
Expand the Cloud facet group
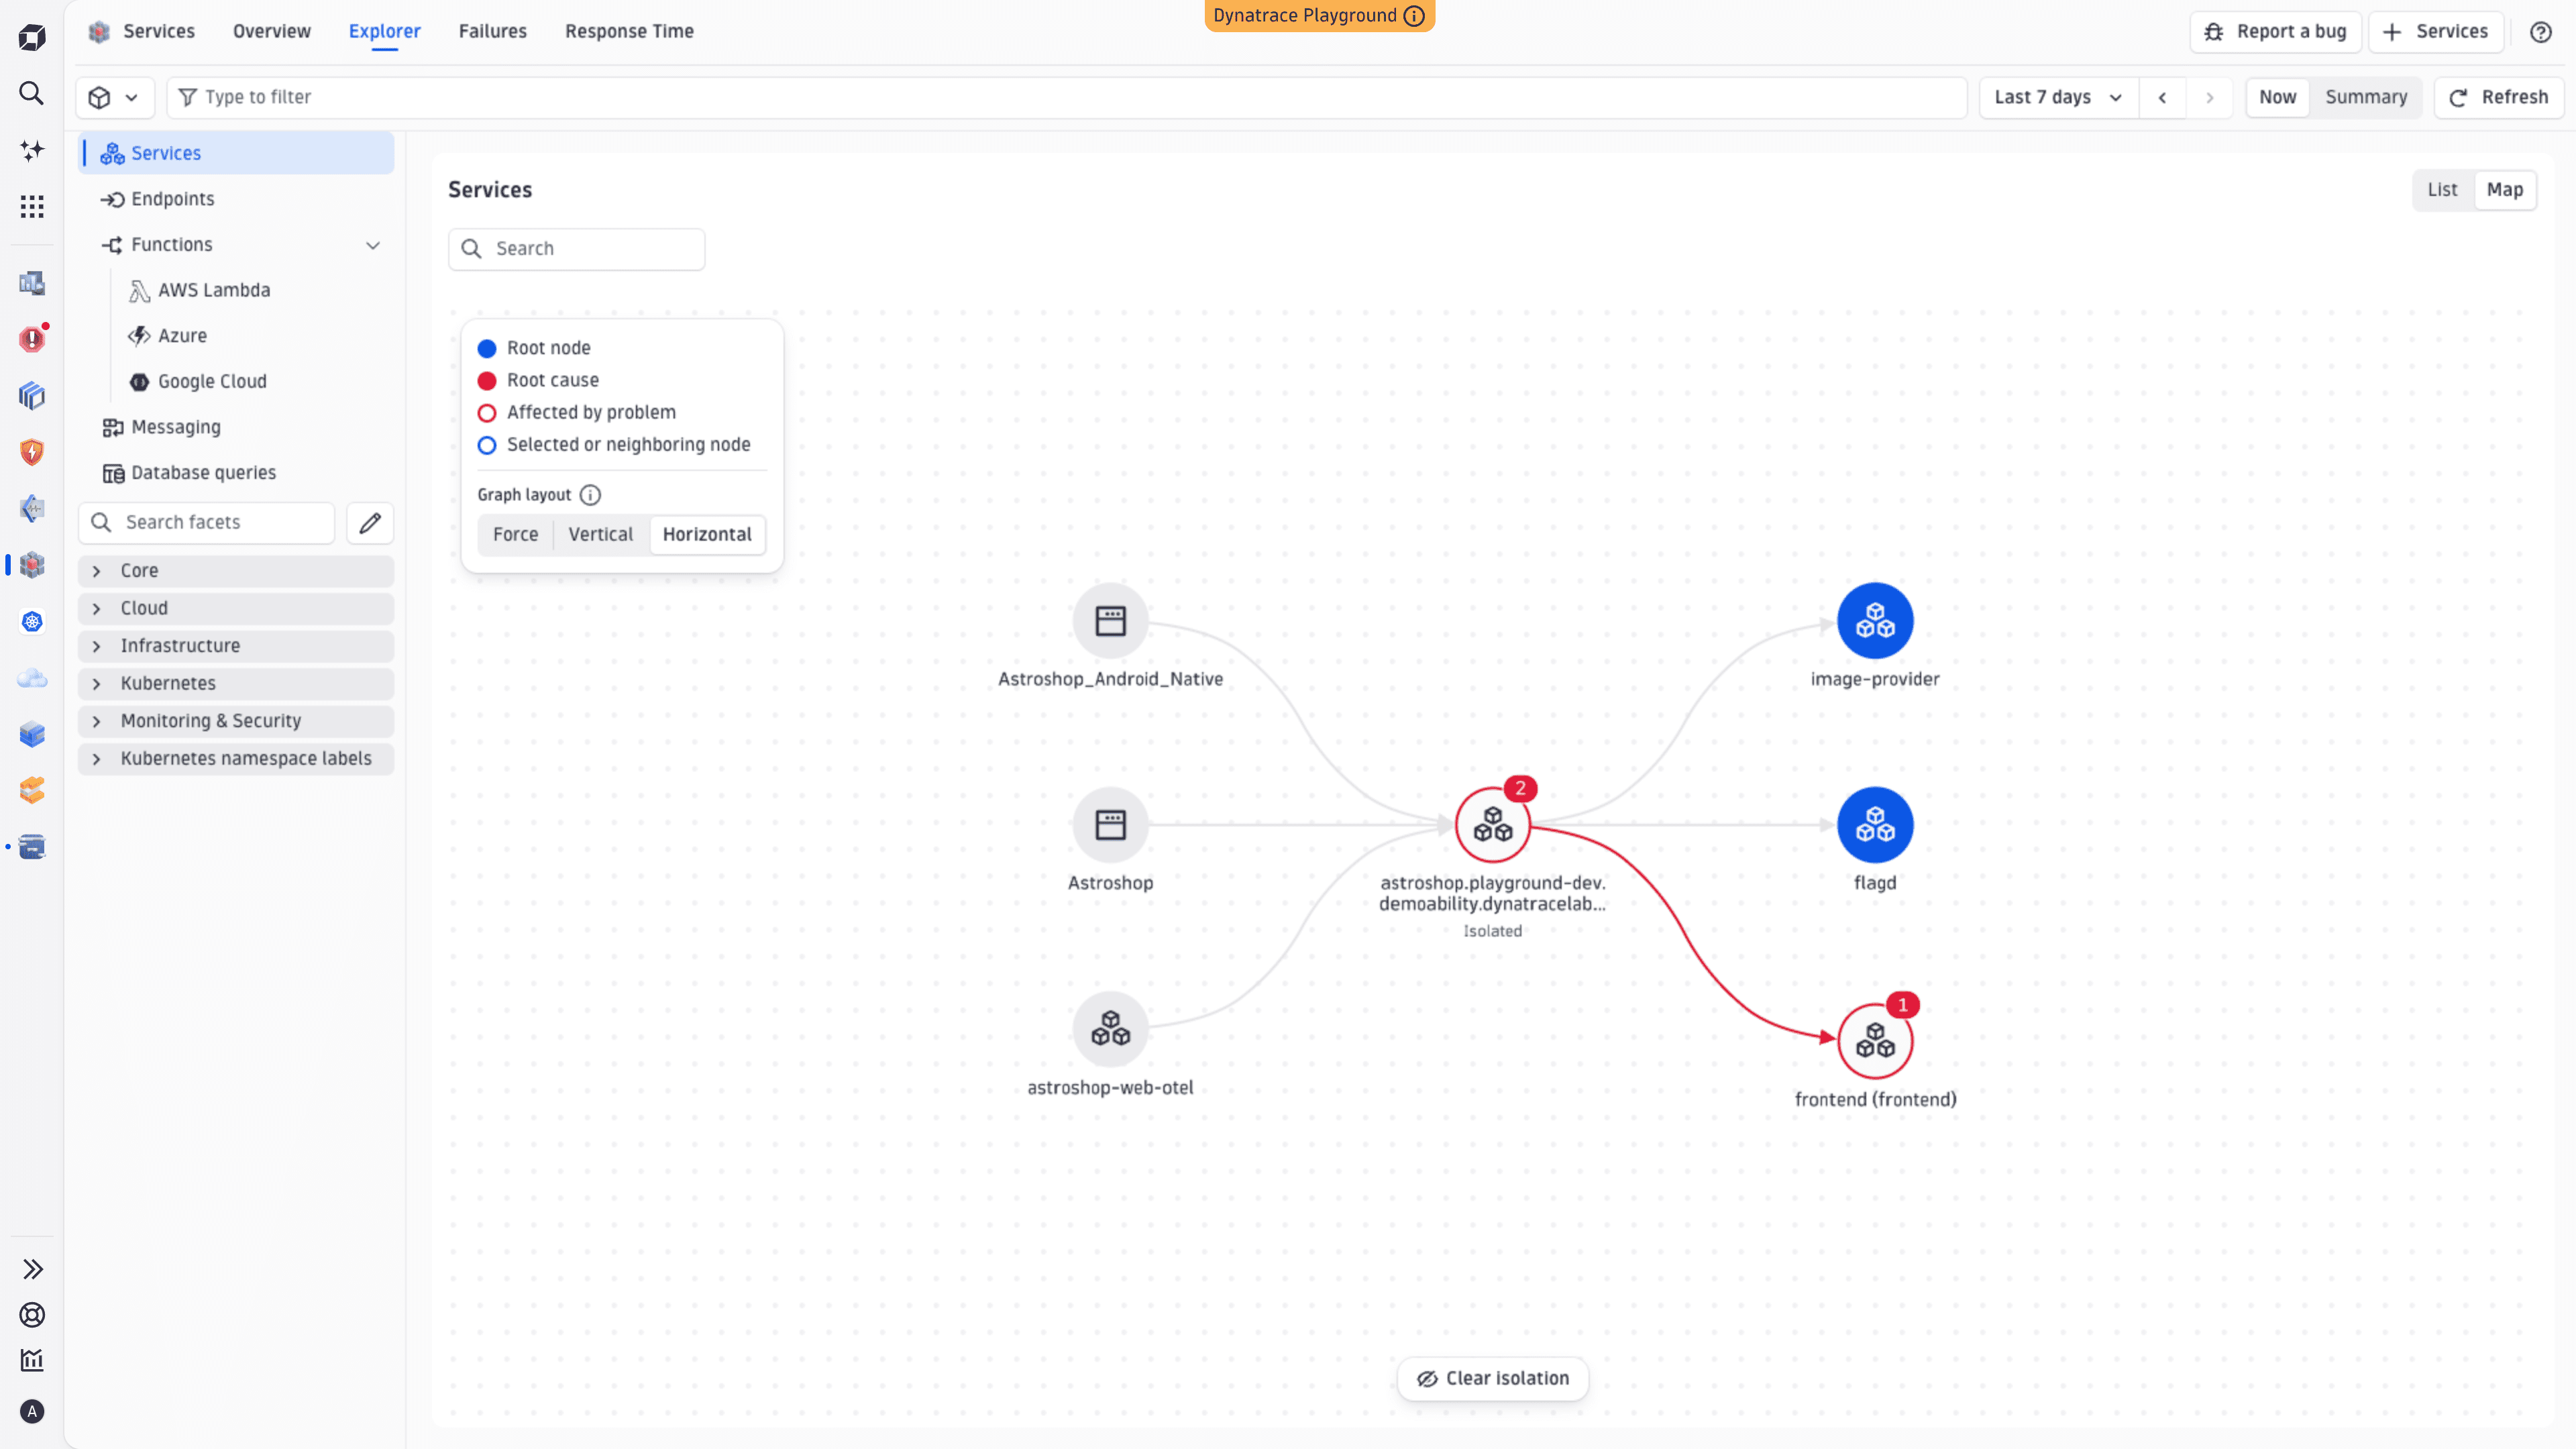pyautogui.click(x=236, y=608)
